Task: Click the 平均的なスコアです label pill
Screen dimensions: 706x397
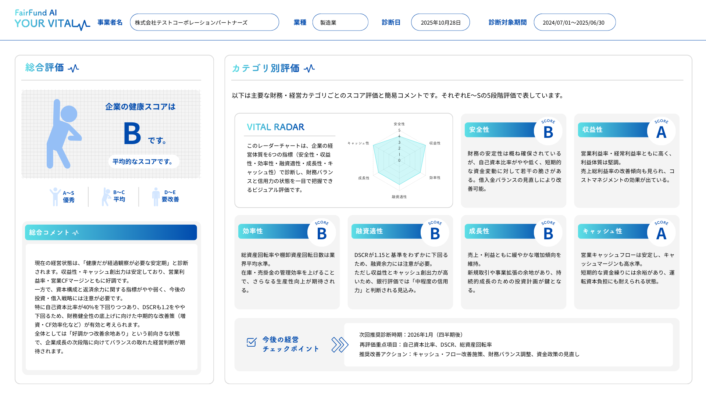Action: [143, 161]
